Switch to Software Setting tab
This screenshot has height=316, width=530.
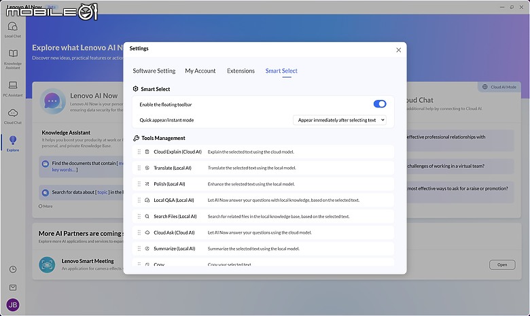pyautogui.click(x=154, y=71)
